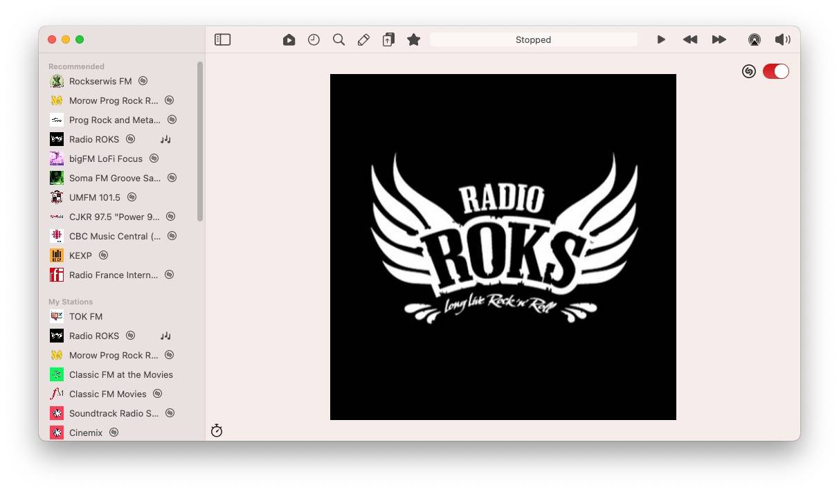This screenshot has height=492, width=839.
Task: Click the badge icon next to Prog Rock and Meta...
Action: pos(172,120)
